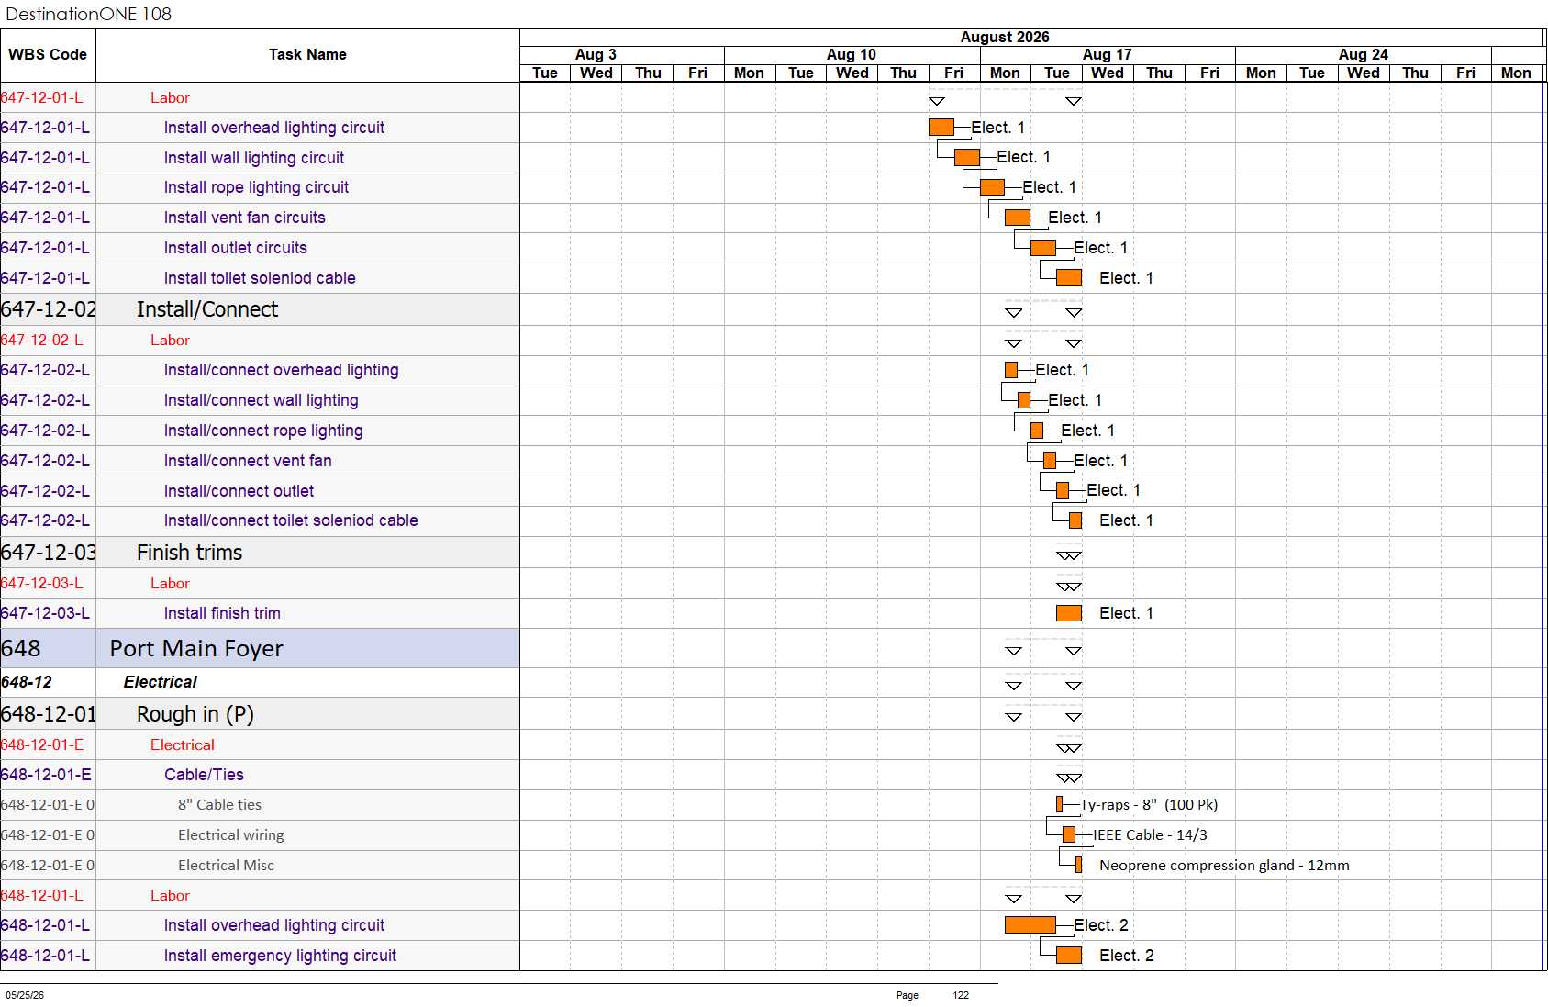The height and width of the screenshot is (1007, 1548).
Task: Select the Cable/Ties task row
Action: click(260, 775)
